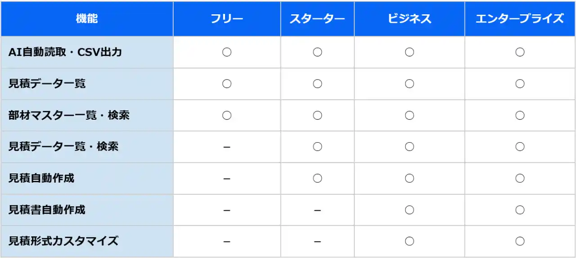
Task: Click circle for 見積データ一覧 under スターター
Action: point(317,83)
